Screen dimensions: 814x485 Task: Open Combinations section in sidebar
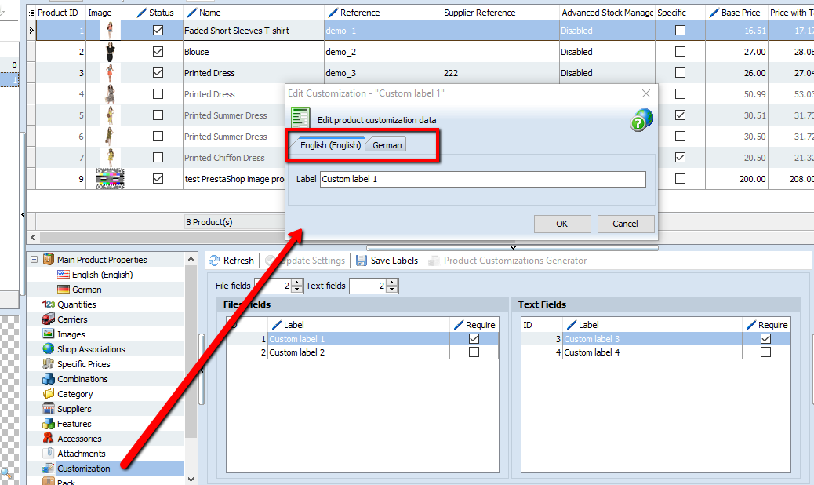(82, 379)
